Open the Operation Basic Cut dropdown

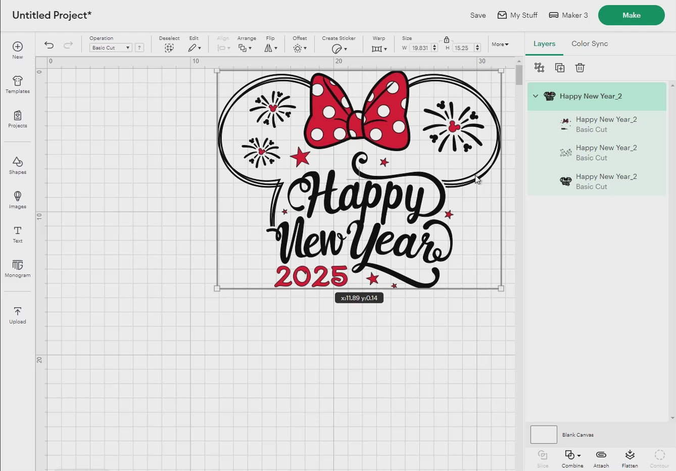[111, 48]
